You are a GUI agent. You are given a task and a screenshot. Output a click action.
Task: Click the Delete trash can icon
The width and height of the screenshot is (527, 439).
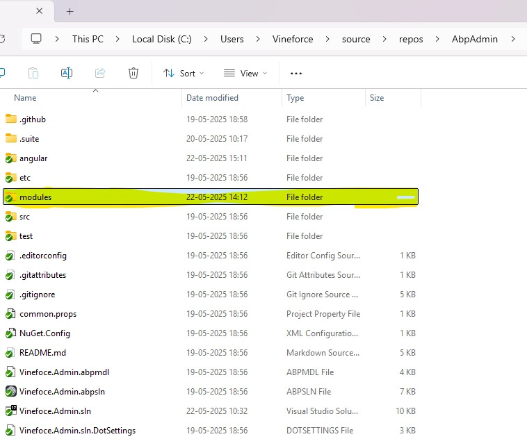click(133, 73)
